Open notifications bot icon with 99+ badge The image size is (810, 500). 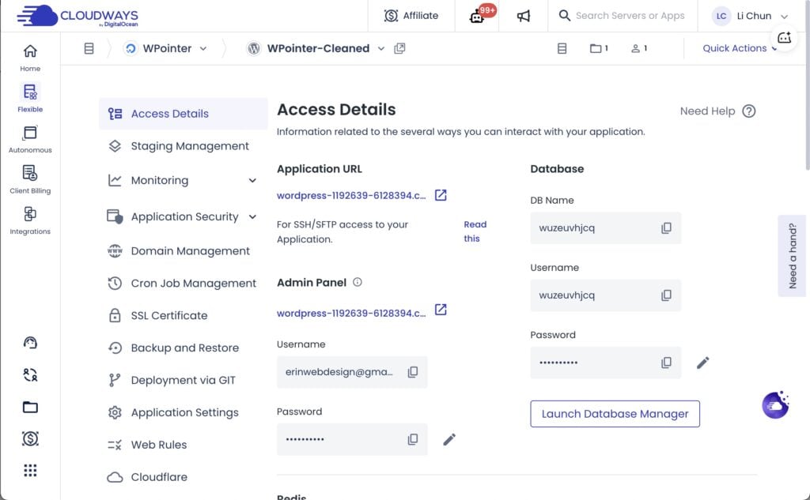point(478,16)
